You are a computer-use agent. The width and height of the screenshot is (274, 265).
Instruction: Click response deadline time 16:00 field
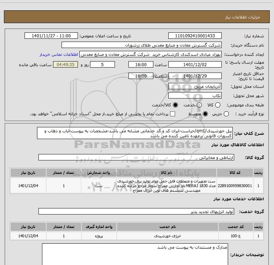141,64
